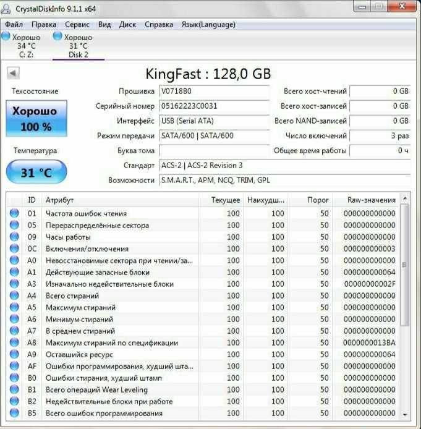Click raw value 0000000013BA in row A8
Viewport: 421px width, 429px height.
[369, 343]
